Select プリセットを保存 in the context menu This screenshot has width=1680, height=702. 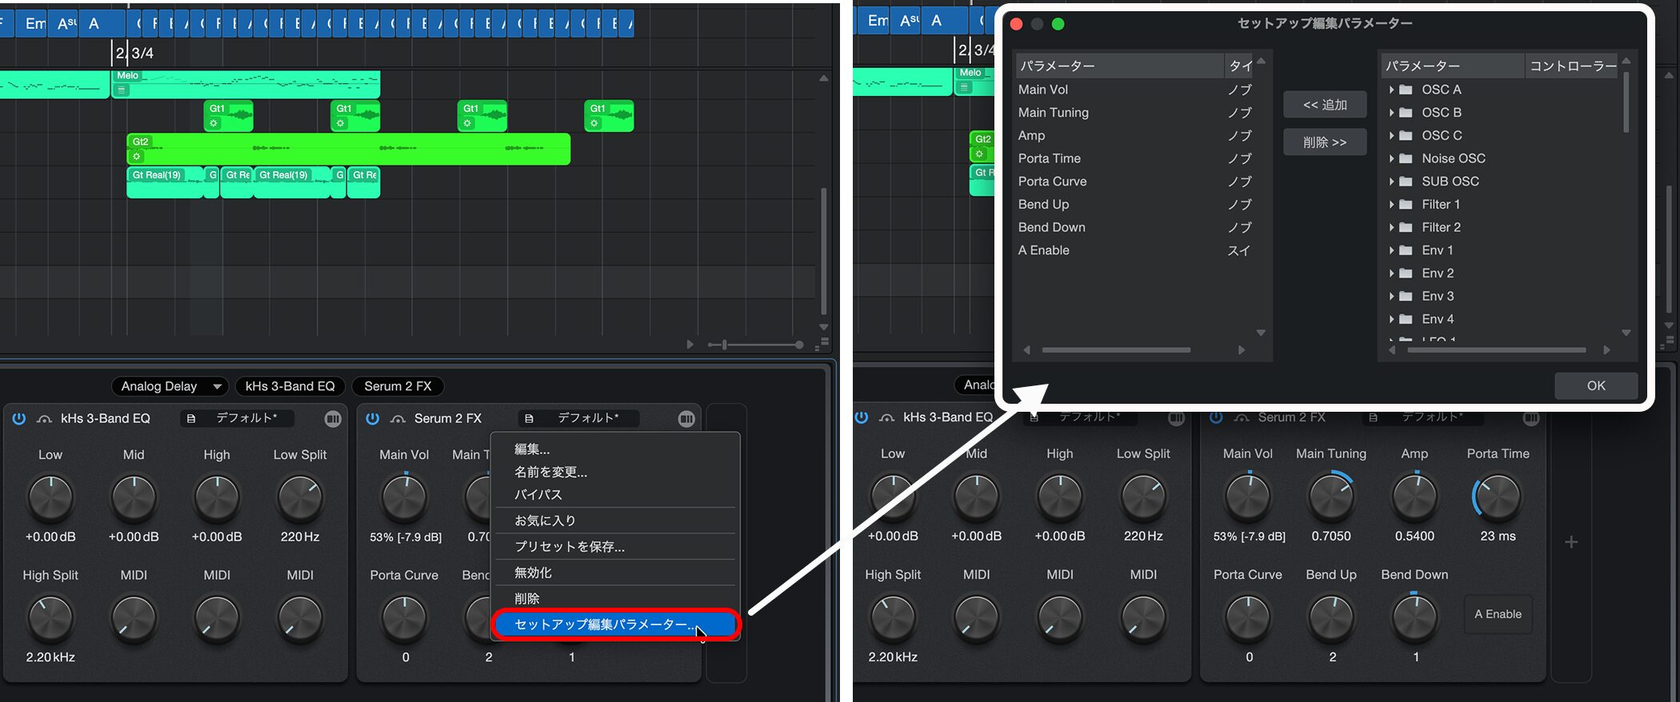coord(569,547)
